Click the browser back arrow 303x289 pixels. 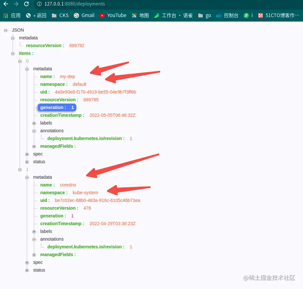6,4
